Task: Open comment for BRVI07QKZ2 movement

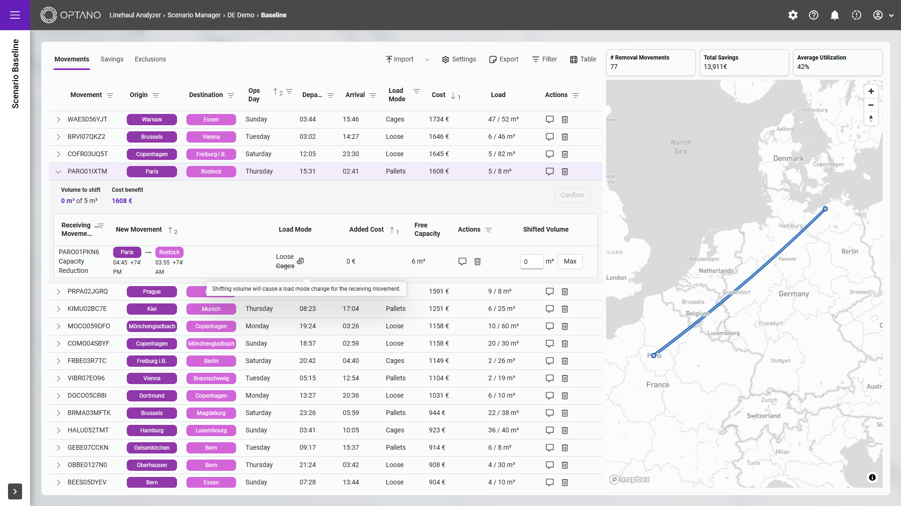Action: pos(549,137)
